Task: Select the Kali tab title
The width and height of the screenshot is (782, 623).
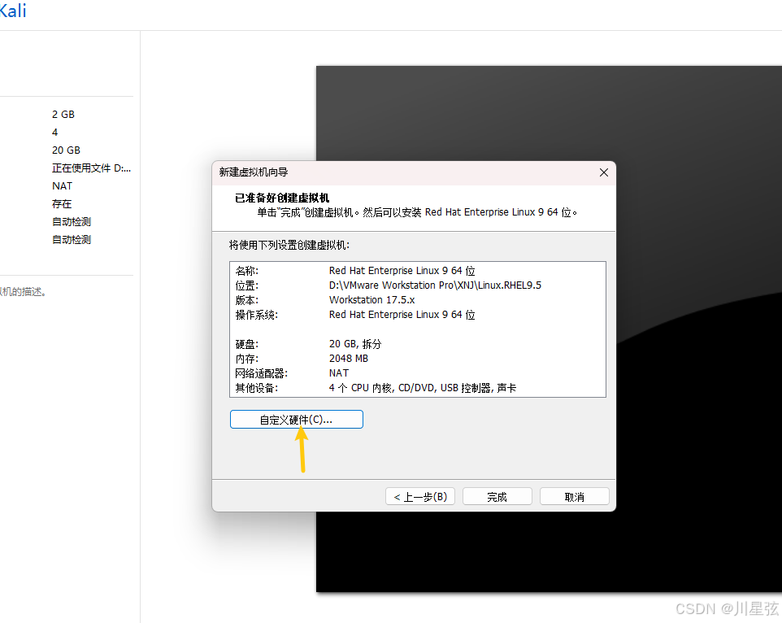Action: (x=12, y=11)
